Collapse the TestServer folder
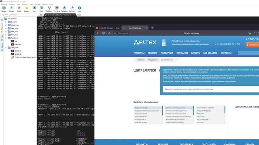259x145 pixels. 6,38
